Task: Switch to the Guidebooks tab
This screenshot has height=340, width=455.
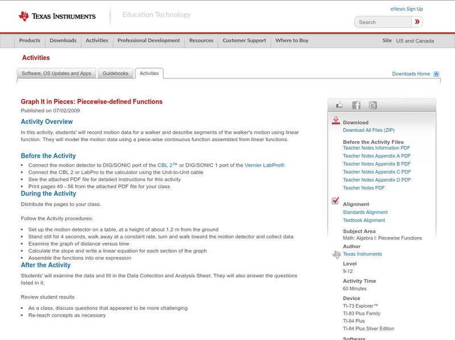Action: coord(115,73)
